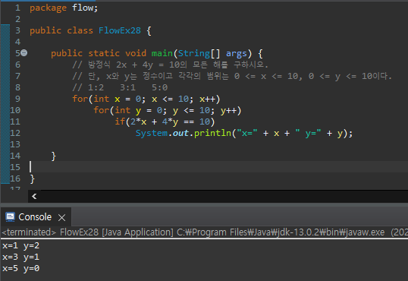Click the 'package' keyword on line 1
The width and height of the screenshot is (408, 281).
click(x=48, y=8)
